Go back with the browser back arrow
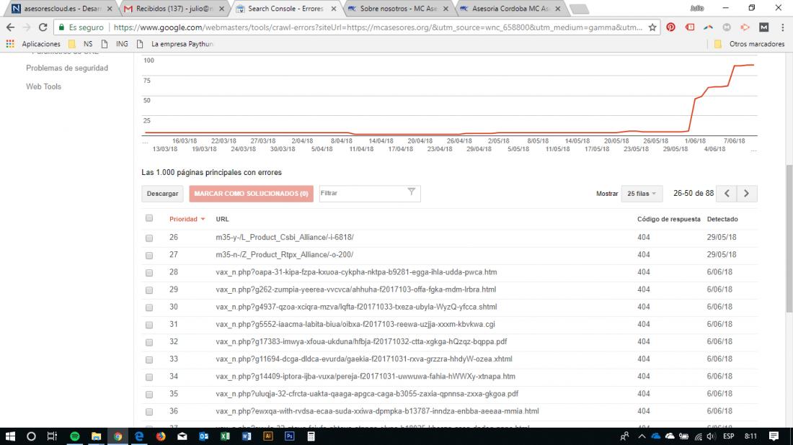 click(10, 27)
